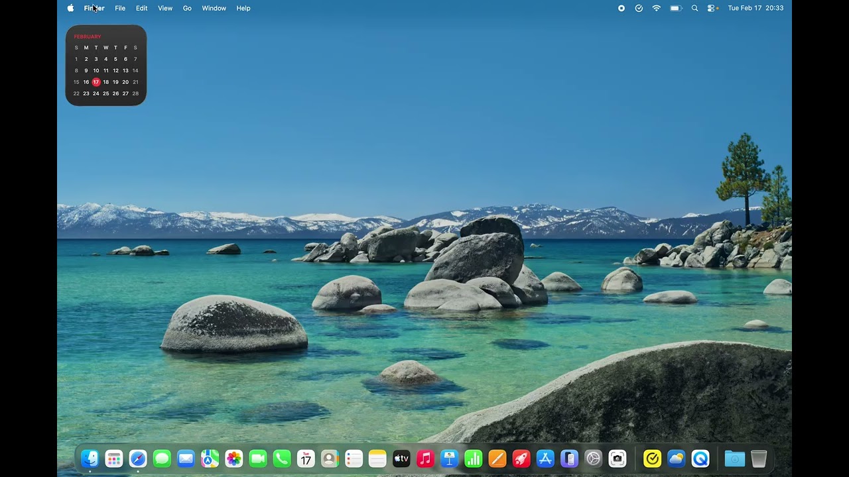The width and height of the screenshot is (849, 477).
Task: Open the Apple TV app
Action: 401,458
